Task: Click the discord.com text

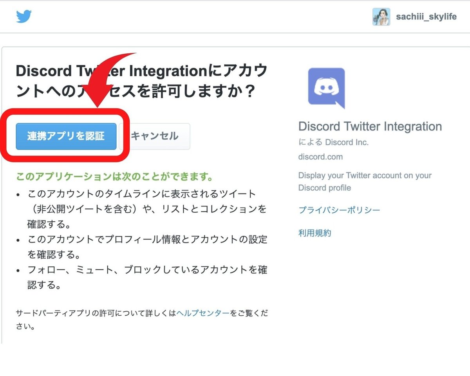Action: [x=320, y=157]
